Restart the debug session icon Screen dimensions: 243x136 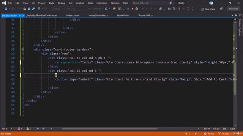pyautogui.click(x=137, y=9)
